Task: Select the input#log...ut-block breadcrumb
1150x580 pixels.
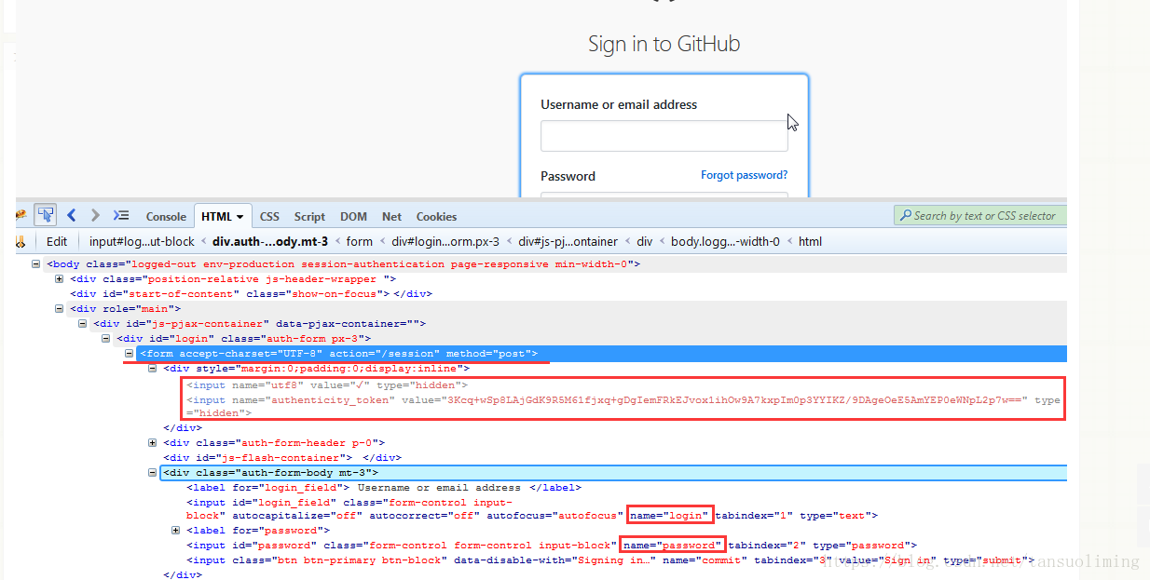Action: [142, 241]
